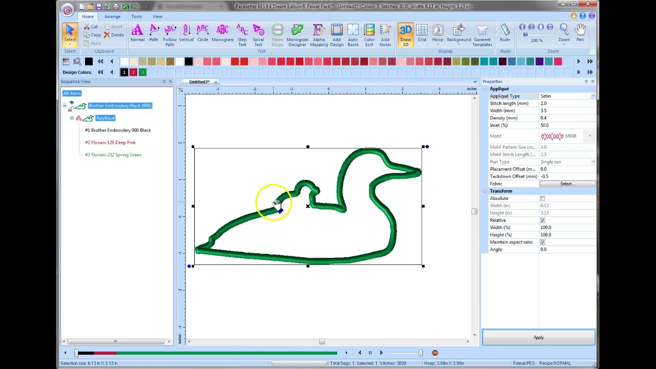Pick design color swatch 2

tap(133, 72)
